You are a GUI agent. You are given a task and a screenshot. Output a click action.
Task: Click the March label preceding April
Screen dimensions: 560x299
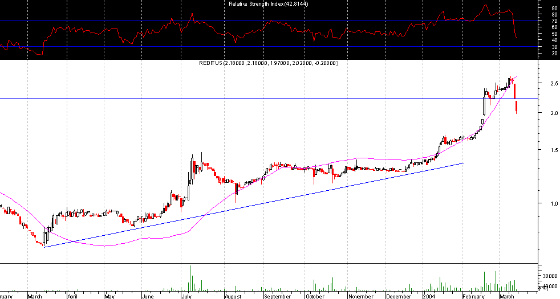(x=35, y=296)
